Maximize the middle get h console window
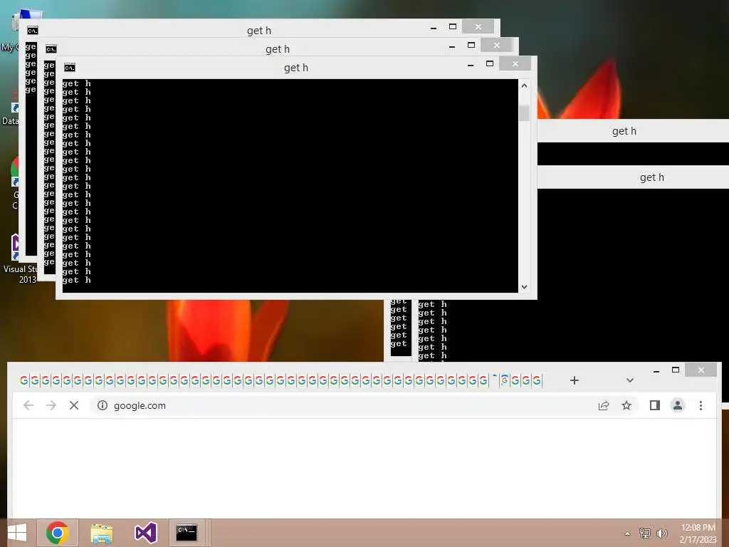Image resolution: width=729 pixels, height=547 pixels. (x=471, y=45)
